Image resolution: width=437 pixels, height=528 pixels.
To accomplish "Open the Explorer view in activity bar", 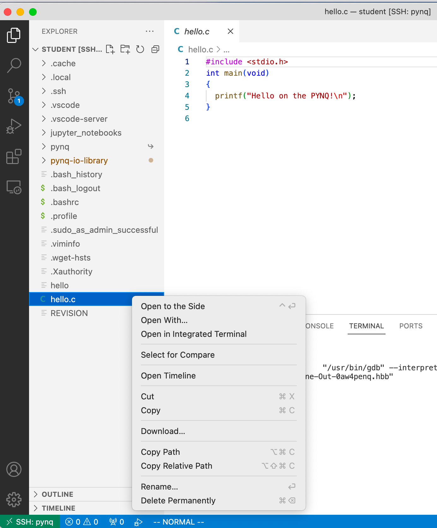I will pyautogui.click(x=14, y=35).
